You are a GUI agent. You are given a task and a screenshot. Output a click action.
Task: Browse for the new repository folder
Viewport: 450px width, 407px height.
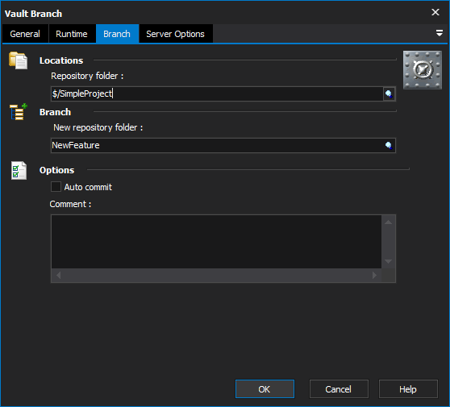tap(389, 145)
